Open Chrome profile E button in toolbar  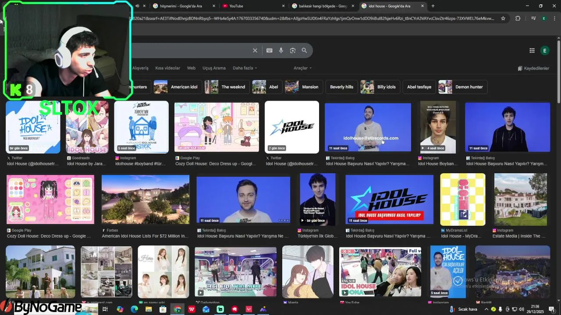tap(544, 18)
